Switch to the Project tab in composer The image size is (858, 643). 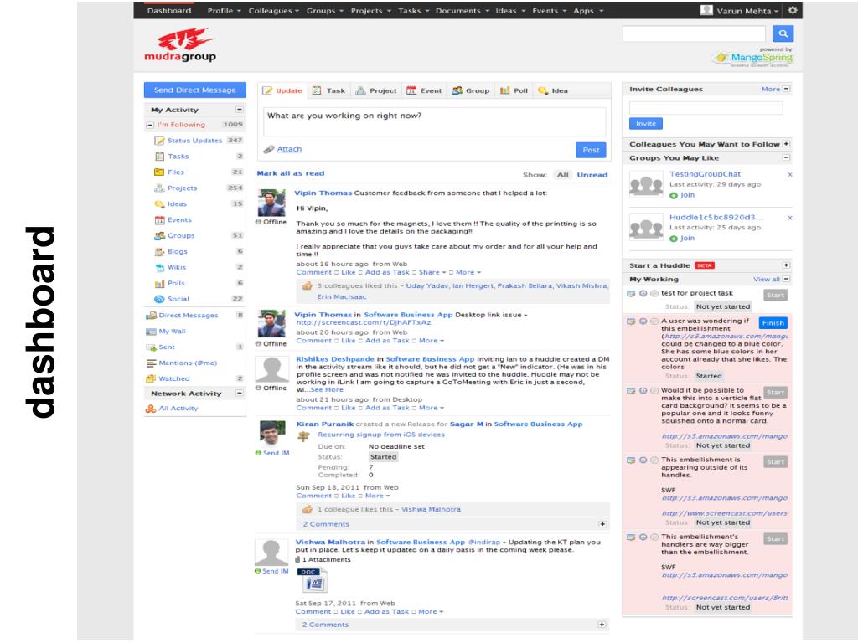click(x=376, y=90)
